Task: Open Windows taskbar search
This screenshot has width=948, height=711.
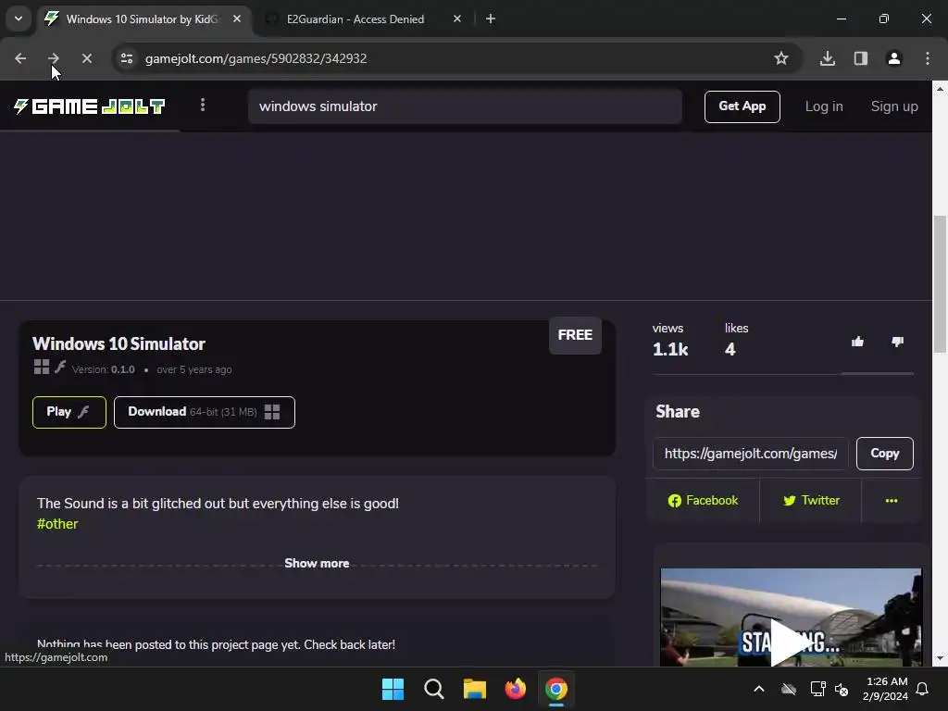Action: [x=434, y=689]
